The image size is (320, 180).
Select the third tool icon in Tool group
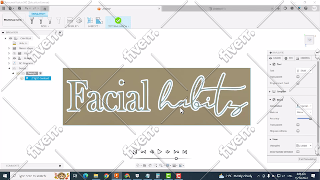49,20
